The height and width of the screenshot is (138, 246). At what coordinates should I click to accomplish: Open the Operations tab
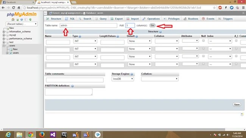pos(151,19)
